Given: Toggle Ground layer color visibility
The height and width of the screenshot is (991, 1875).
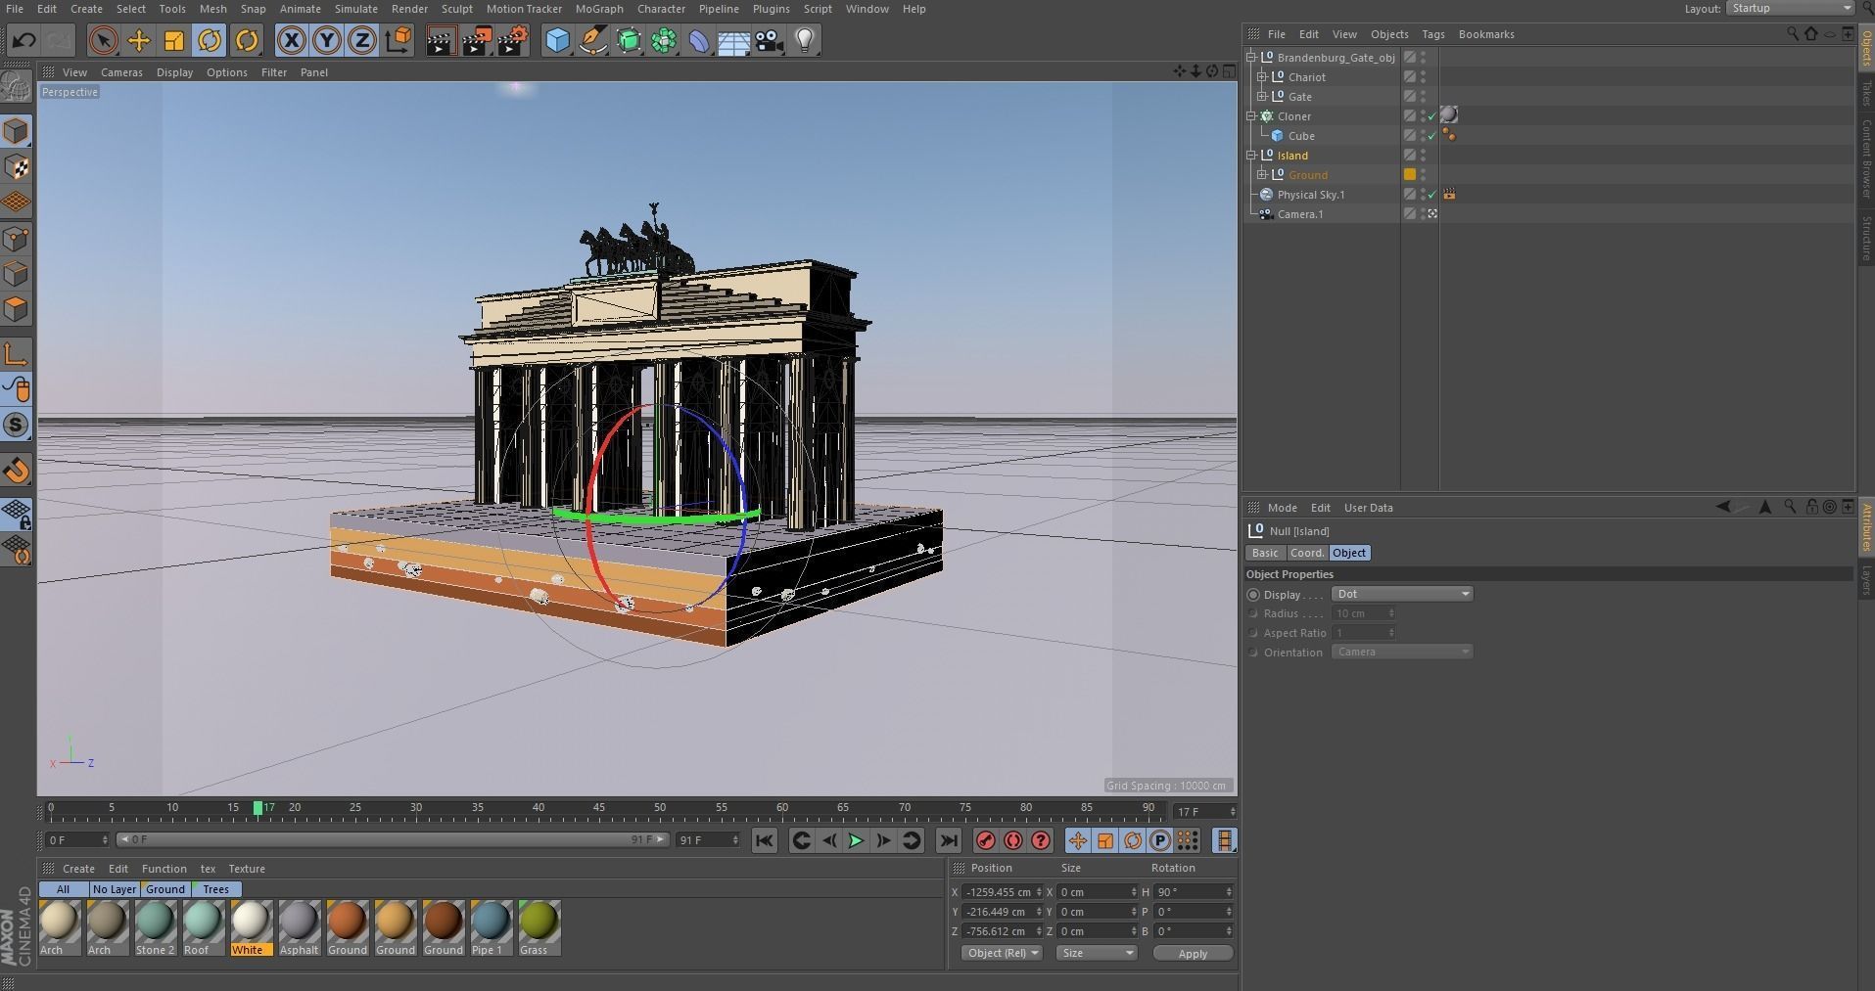Looking at the screenshot, I should point(1410,175).
